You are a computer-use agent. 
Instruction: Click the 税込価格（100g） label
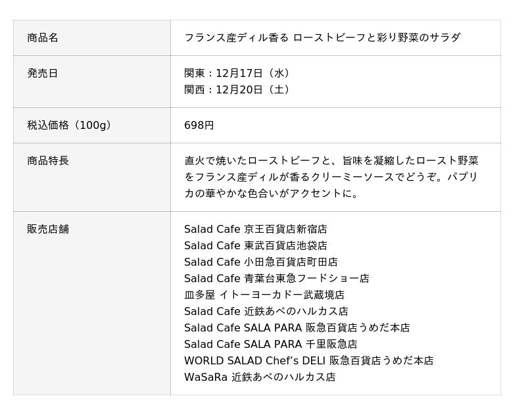69,125
